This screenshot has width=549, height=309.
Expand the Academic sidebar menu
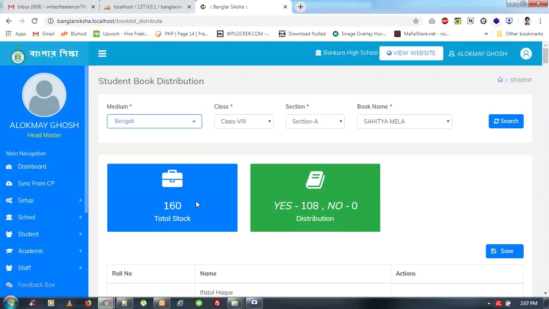(44, 251)
